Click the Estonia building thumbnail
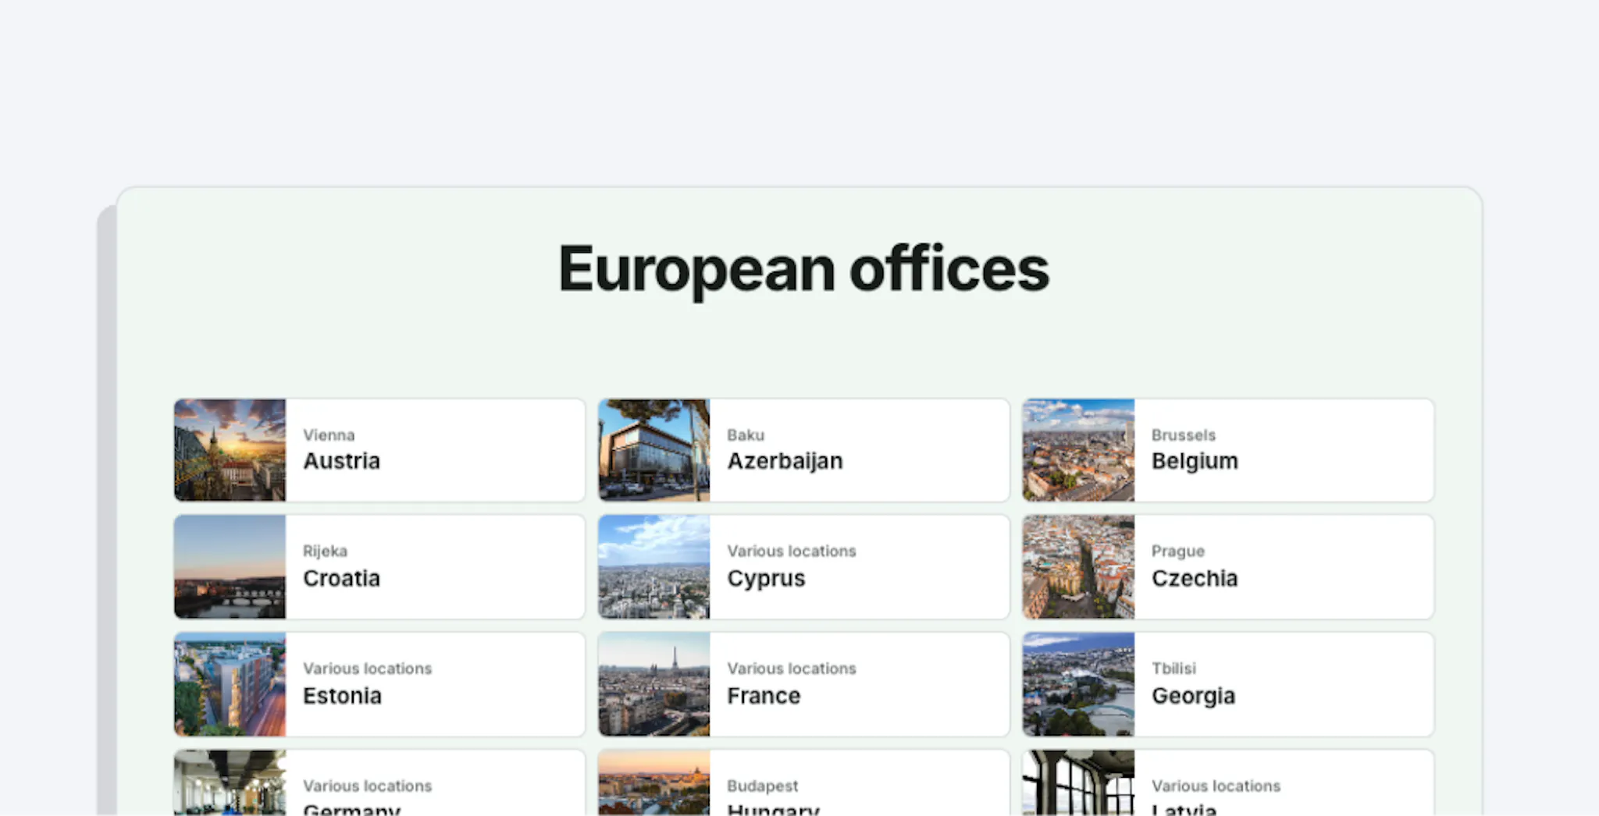1599x816 pixels. 230,684
